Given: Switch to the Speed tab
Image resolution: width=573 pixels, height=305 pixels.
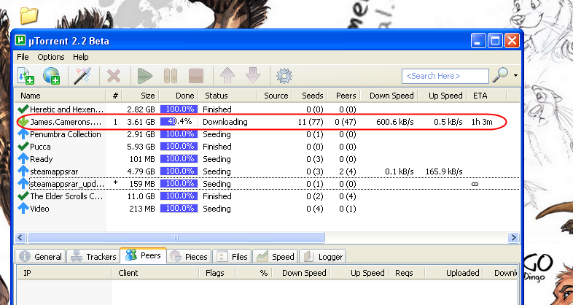Looking at the screenshot, I should (276, 256).
